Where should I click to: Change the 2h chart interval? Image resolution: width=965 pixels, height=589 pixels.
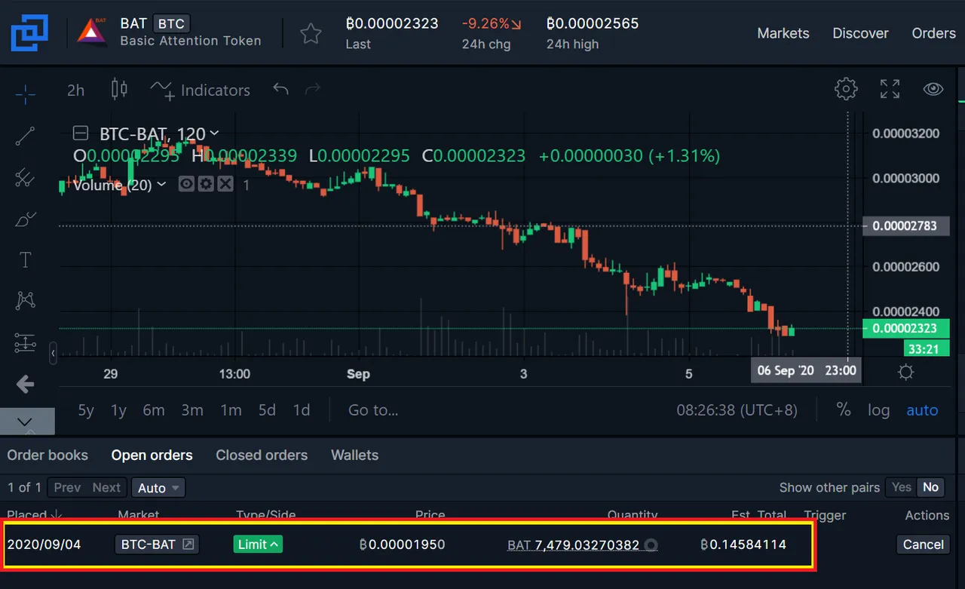tap(75, 90)
